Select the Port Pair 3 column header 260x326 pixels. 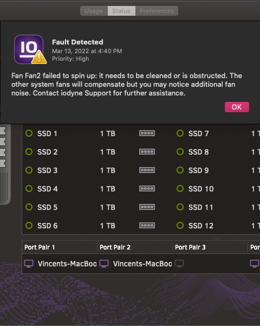pyautogui.click(x=210, y=247)
